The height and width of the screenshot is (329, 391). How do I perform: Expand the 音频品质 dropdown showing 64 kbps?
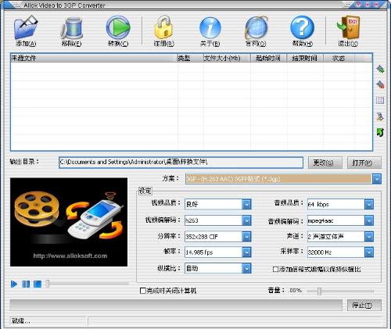tap(369, 204)
